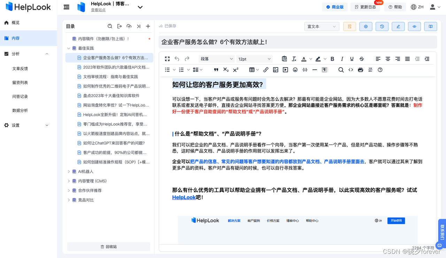Align text left
This screenshot has height=258, width=446.
[378, 59]
